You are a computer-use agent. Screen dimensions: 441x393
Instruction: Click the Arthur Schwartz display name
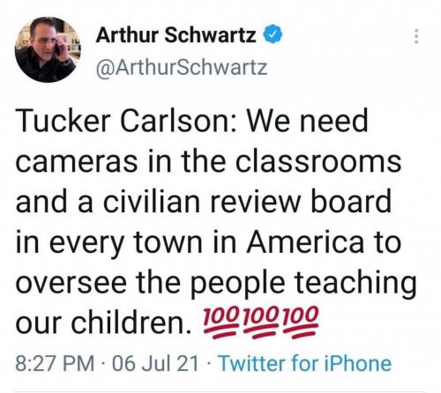tap(176, 35)
